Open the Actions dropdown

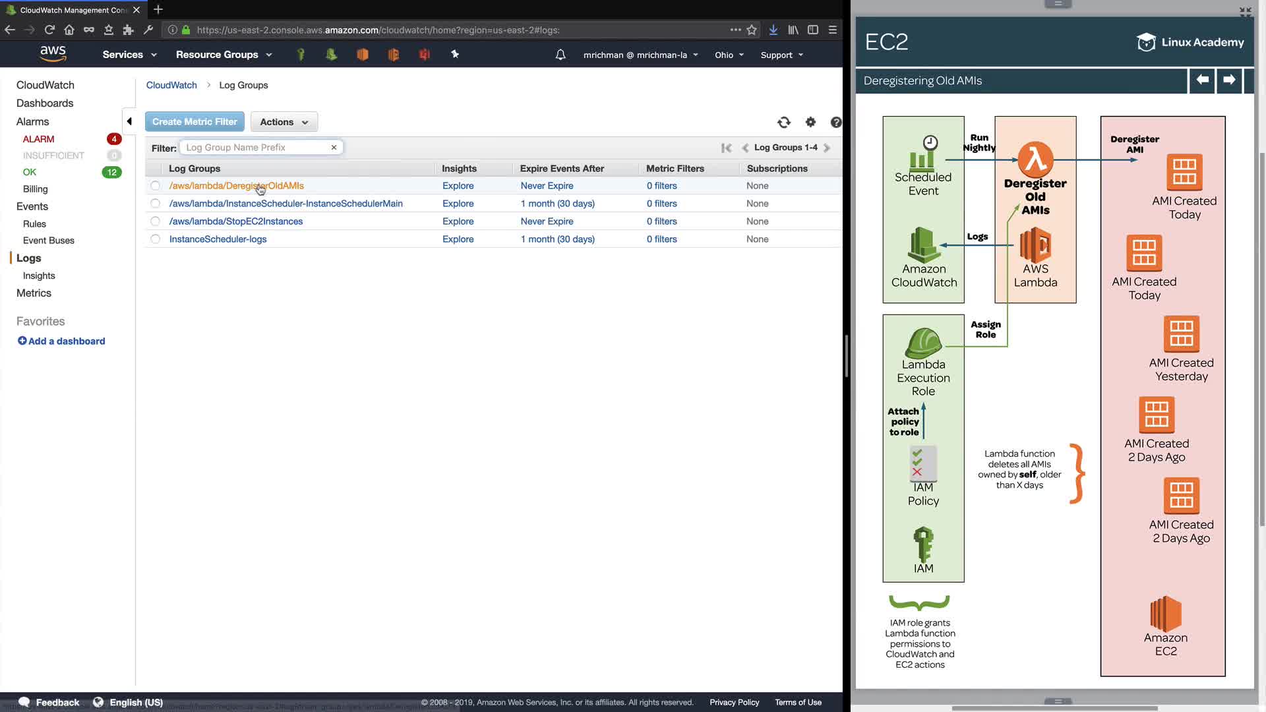[x=284, y=122]
